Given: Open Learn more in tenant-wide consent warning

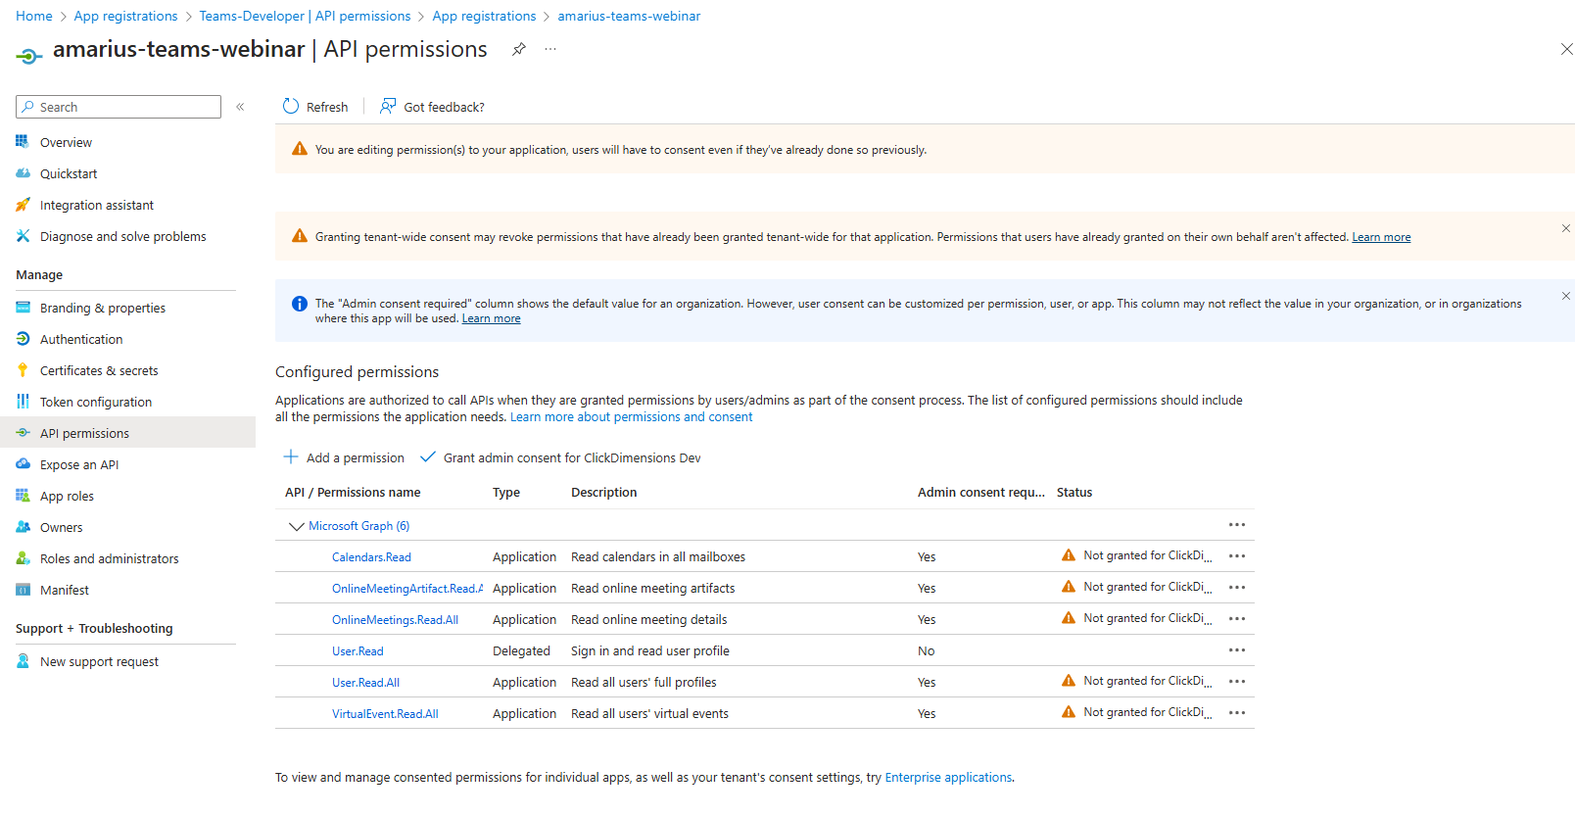Looking at the screenshot, I should pos(1381,237).
